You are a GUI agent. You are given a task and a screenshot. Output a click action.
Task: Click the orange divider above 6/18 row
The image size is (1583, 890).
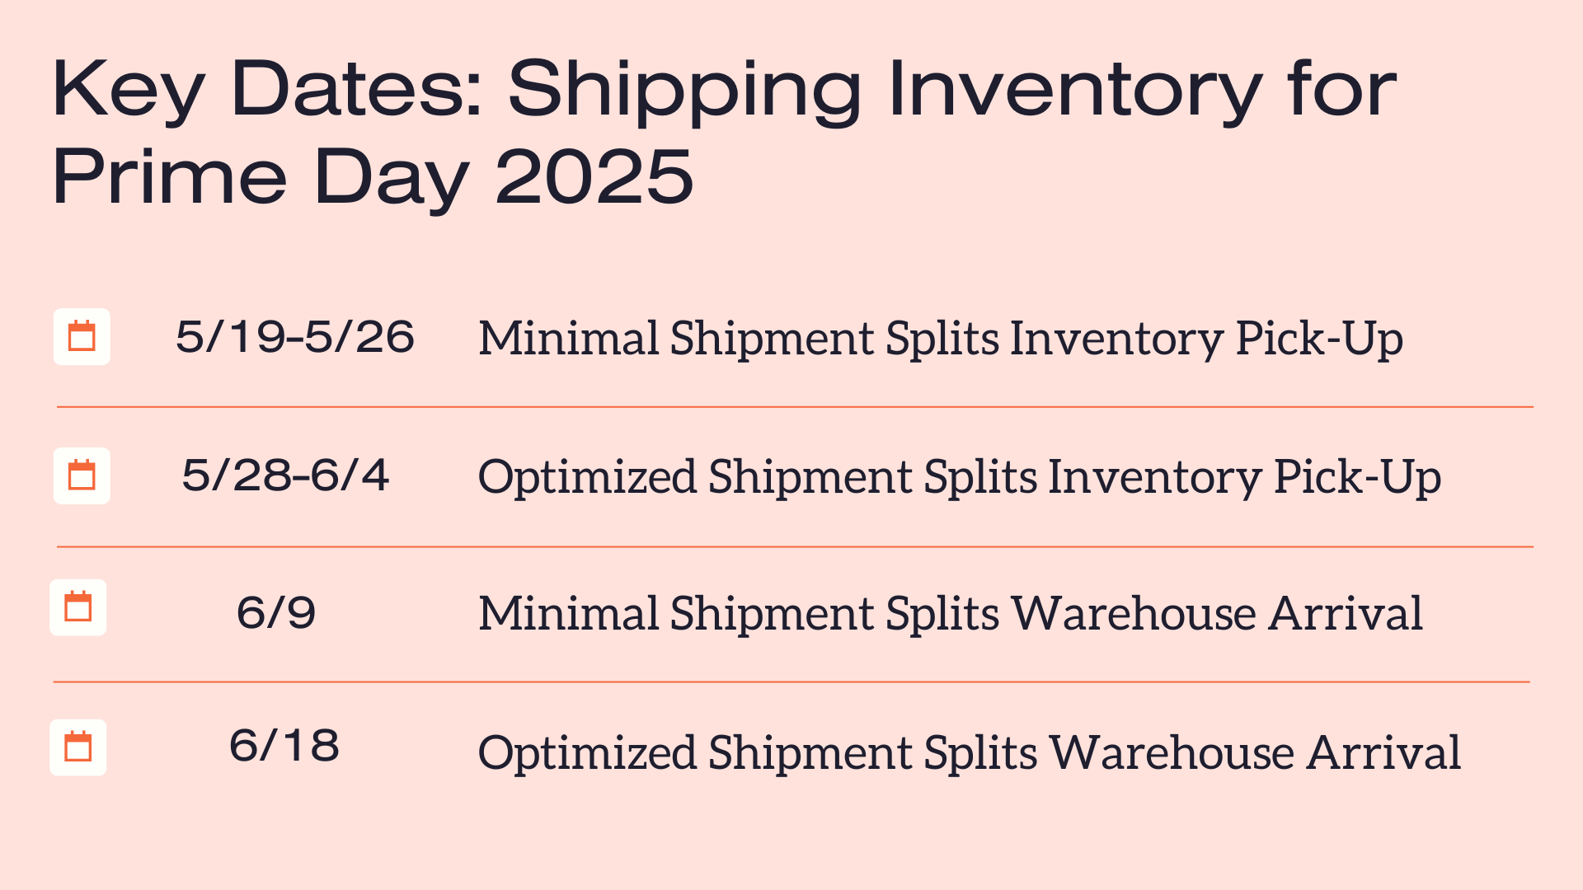tap(791, 682)
